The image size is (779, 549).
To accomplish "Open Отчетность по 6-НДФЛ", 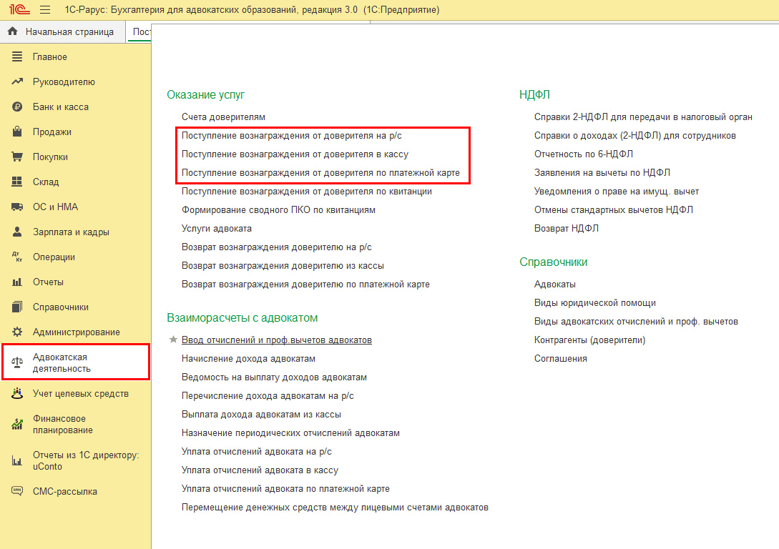I will [583, 154].
